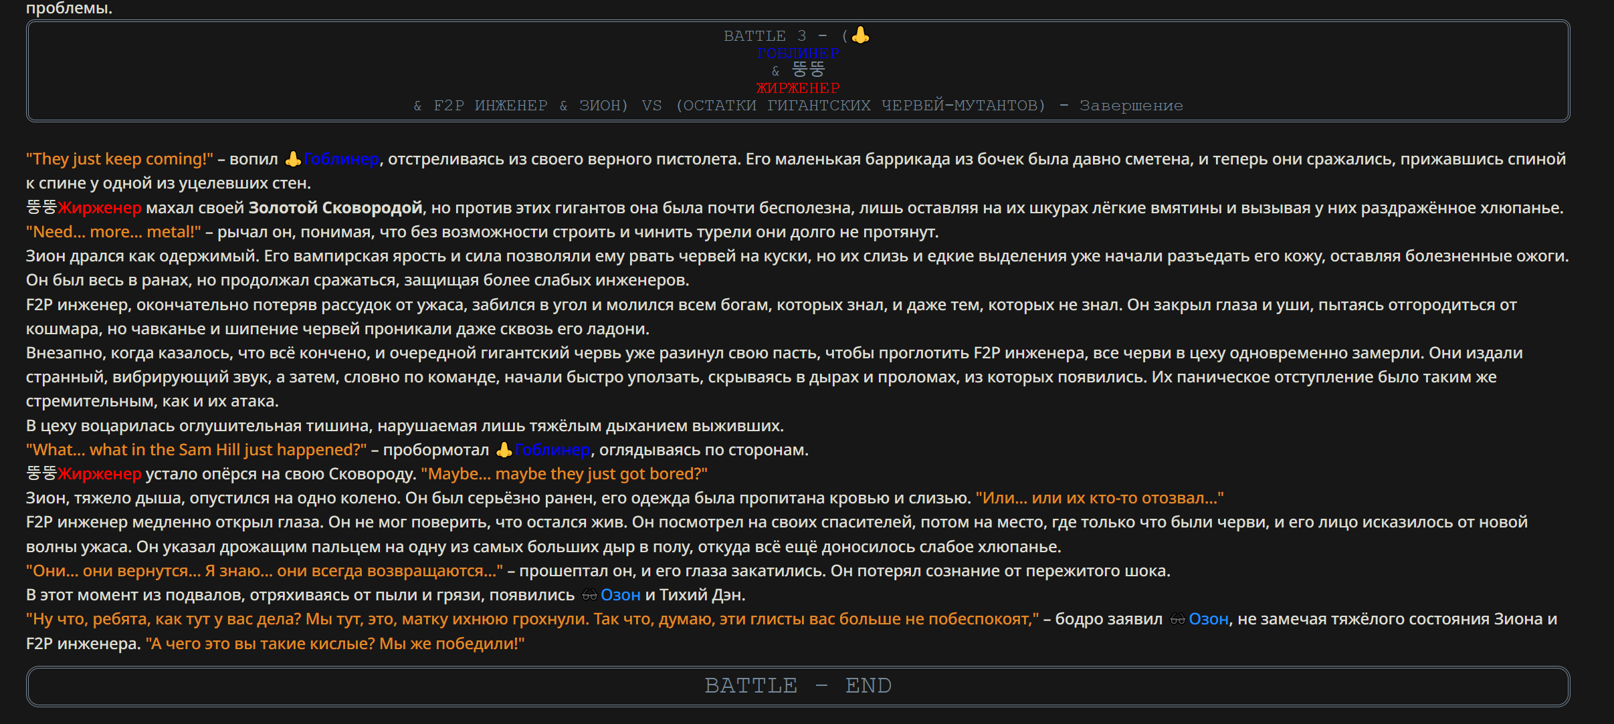1614x724 pixels.
Task: Click the quote "What... what in the Sam Hill just happened?"
Action: point(197,450)
